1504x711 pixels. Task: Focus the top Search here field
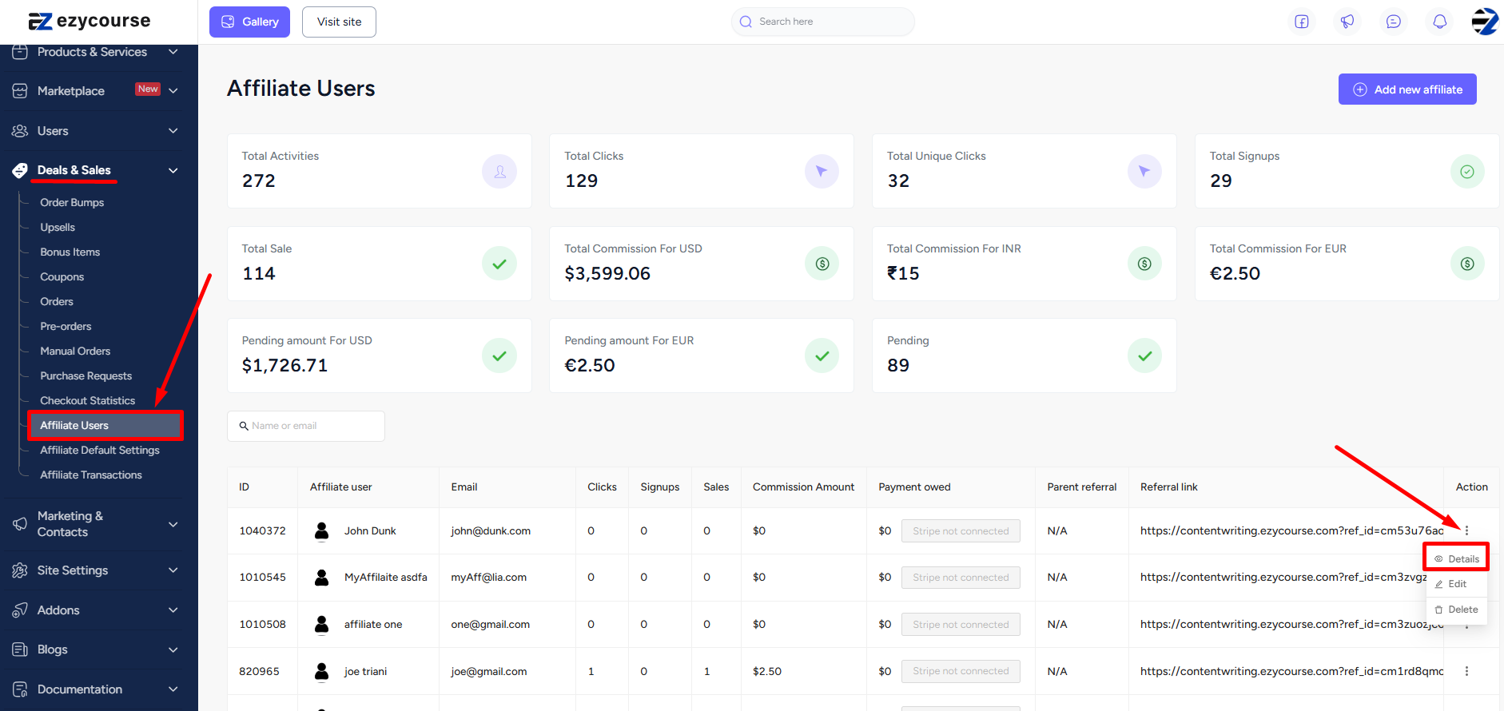pos(823,22)
